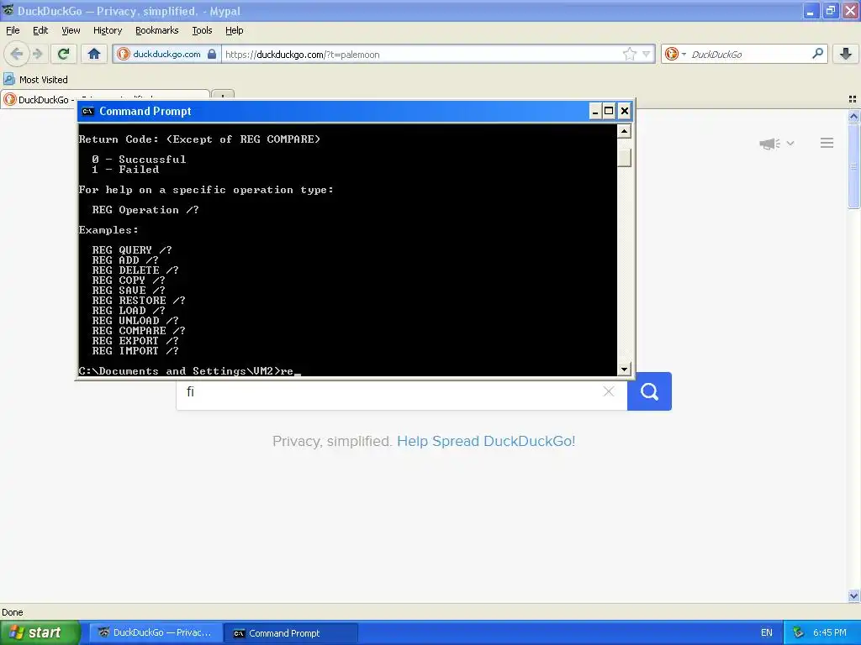Click the 'Done' status bar text
The width and height of the screenshot is (861, 645).
(12, 612)
